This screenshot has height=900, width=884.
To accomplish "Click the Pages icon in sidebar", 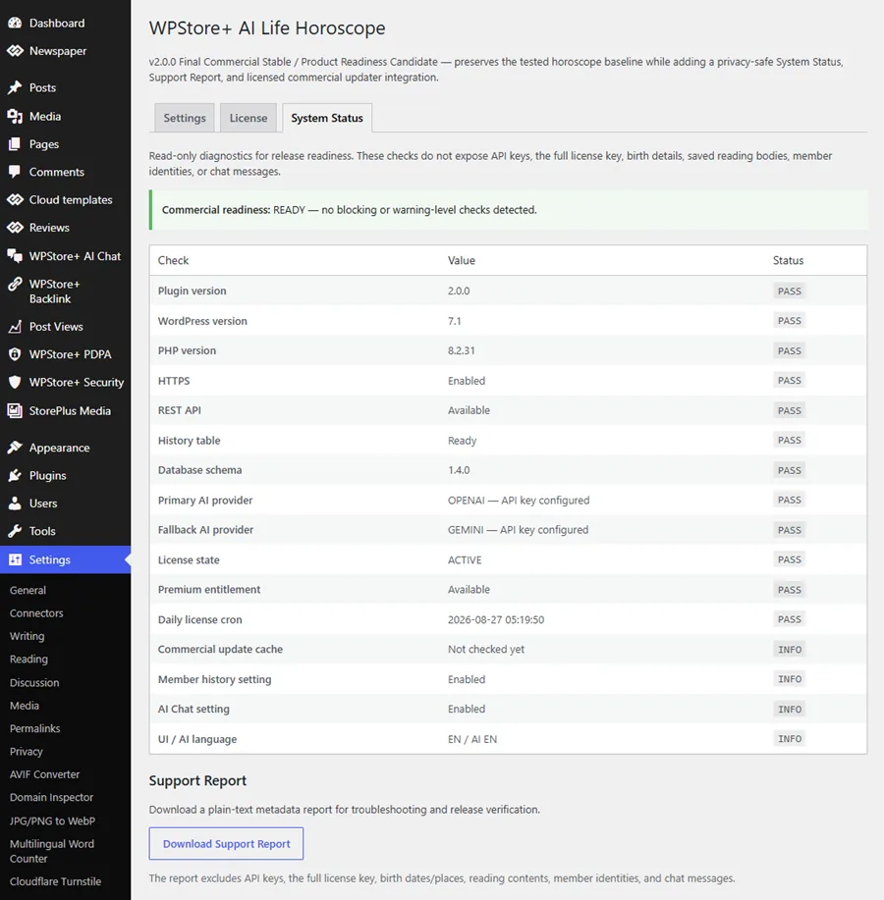I will (x=15, y=144).
